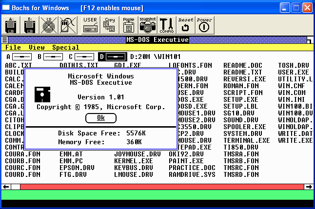This screenshot has height=209, width=315.
Task: Select WIN.CNF file
Action: (x=292, y=86)
